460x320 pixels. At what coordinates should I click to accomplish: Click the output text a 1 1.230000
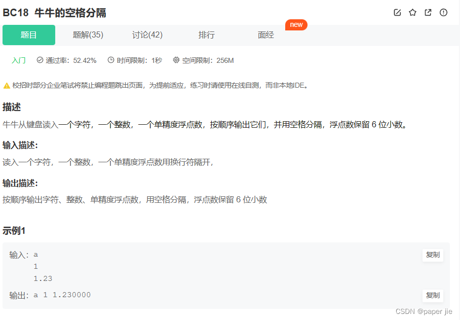click(x=62, y=295)
